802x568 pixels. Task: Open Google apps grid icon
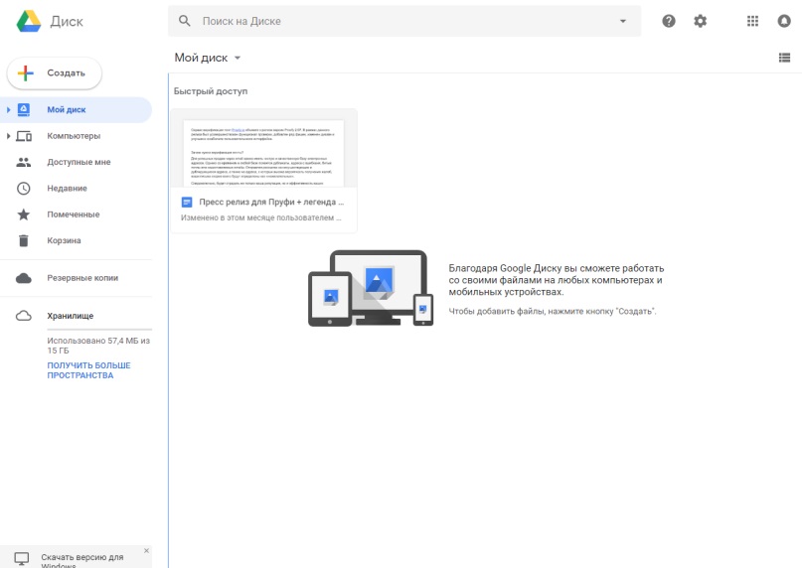(x=752, y=21)
